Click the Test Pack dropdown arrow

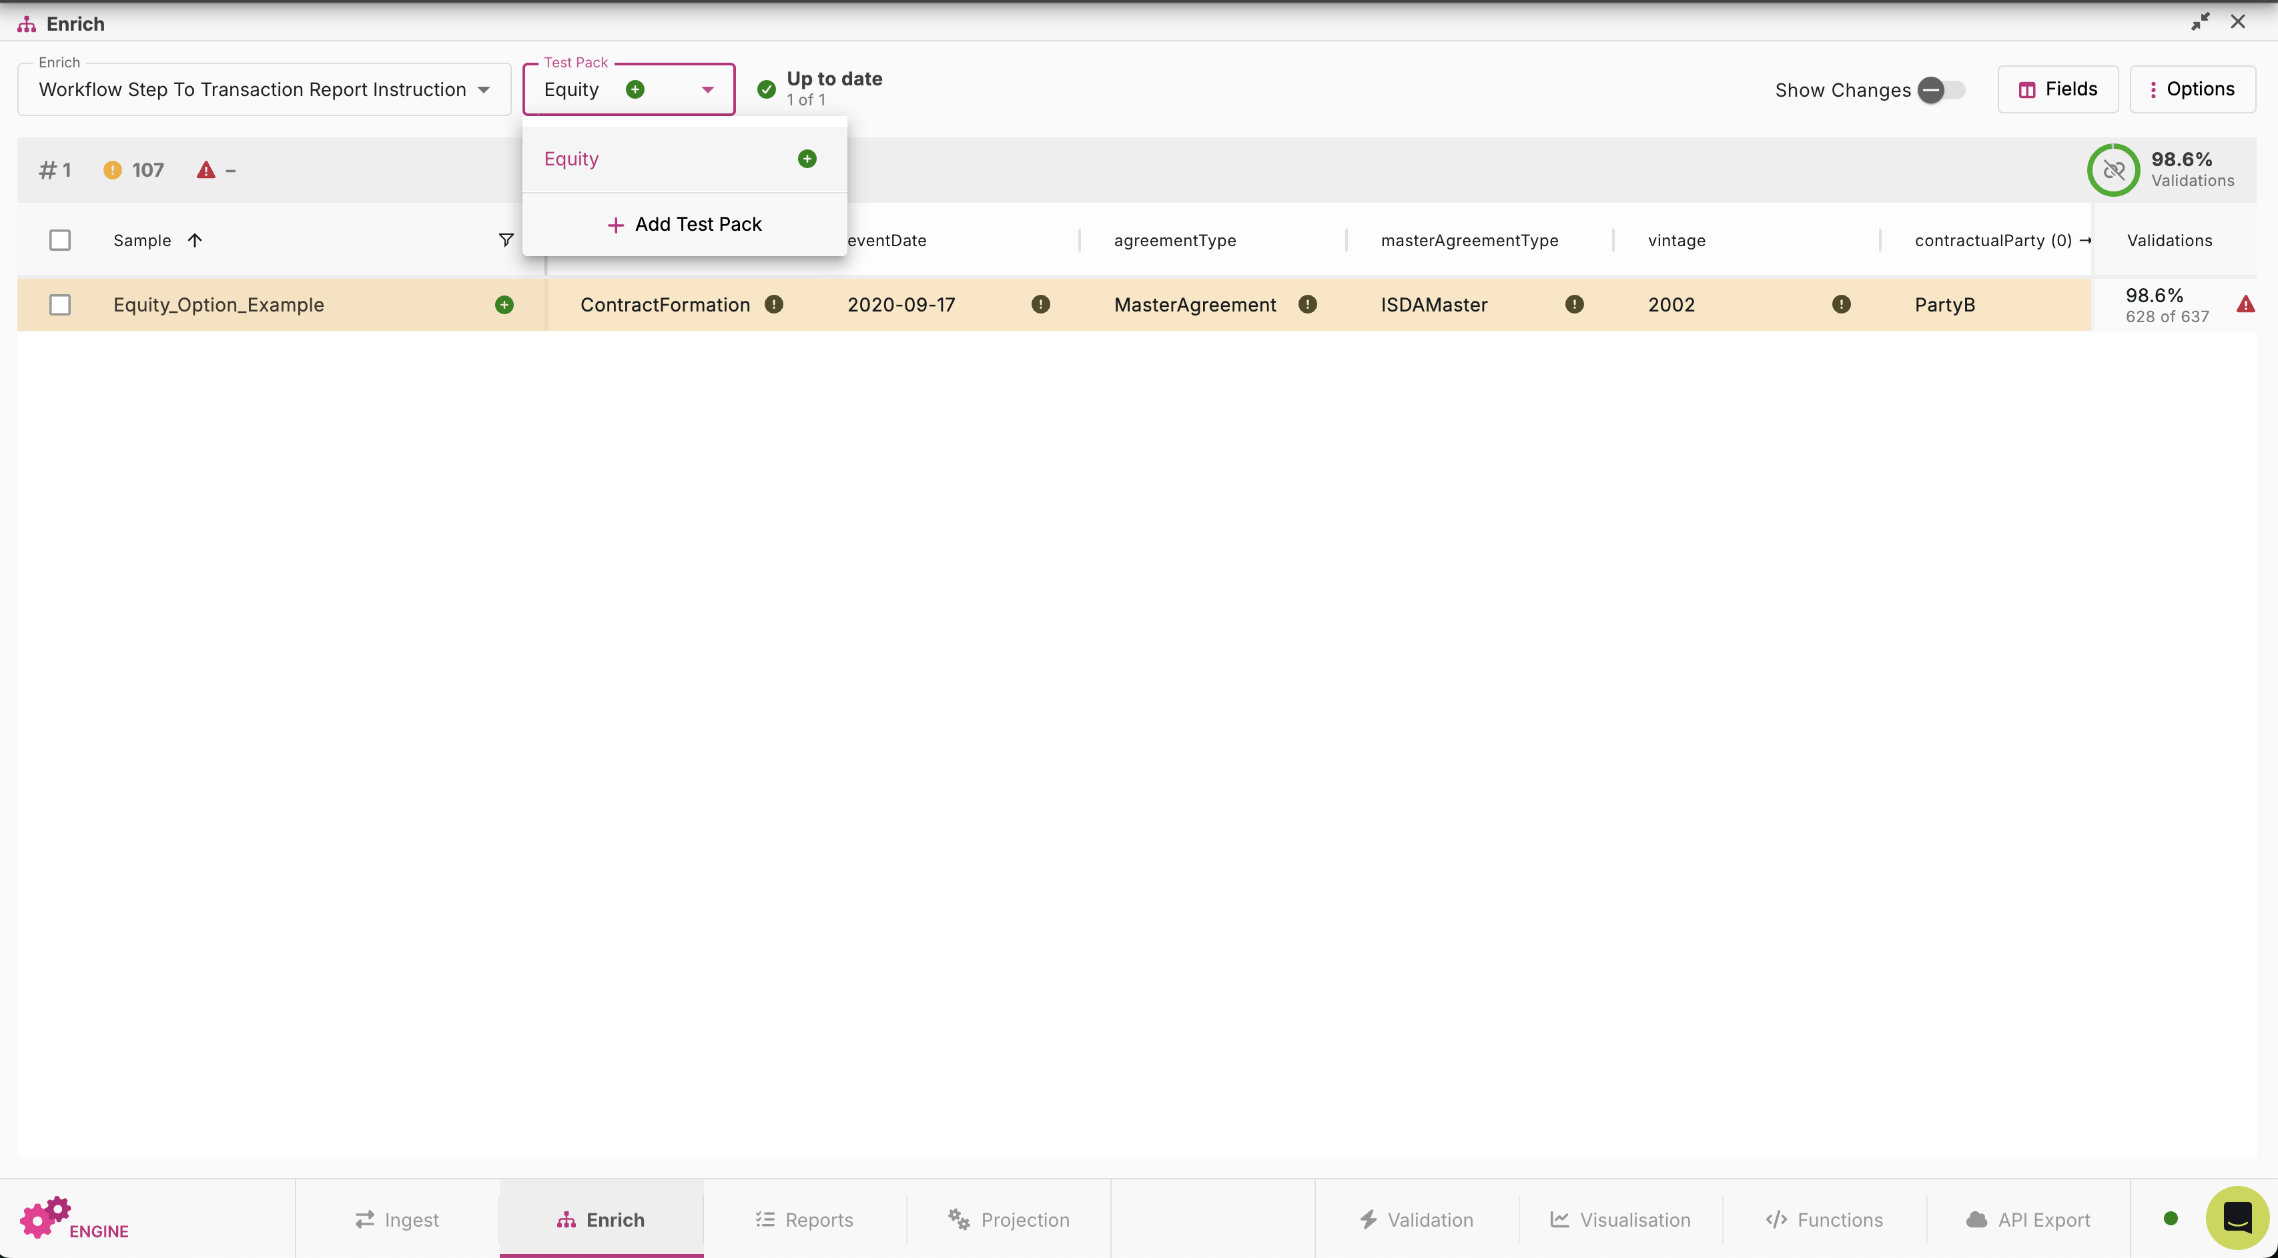coord(707,89)
